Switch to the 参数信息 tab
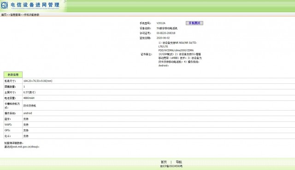Viewport: 295px width, 170px height. [x=13, y=75]
